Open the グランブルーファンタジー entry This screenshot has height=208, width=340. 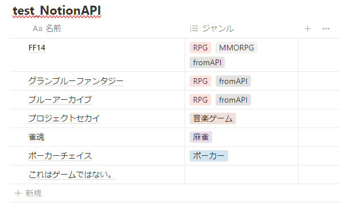[x=76, y=81]
